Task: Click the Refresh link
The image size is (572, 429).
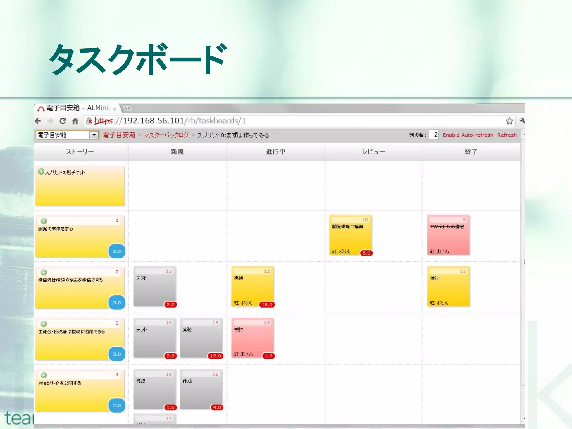Action: [x=507, y=135]
